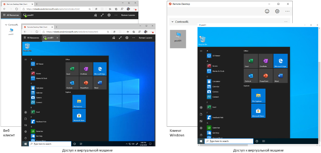Collapse ContosoRL group in background web client
The image size is (321, 153).
click(x=6, y=25)
